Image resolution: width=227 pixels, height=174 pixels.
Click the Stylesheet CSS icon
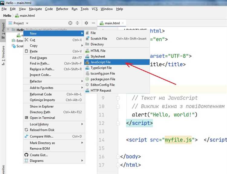pyautogui.click(x=87, y=56)
